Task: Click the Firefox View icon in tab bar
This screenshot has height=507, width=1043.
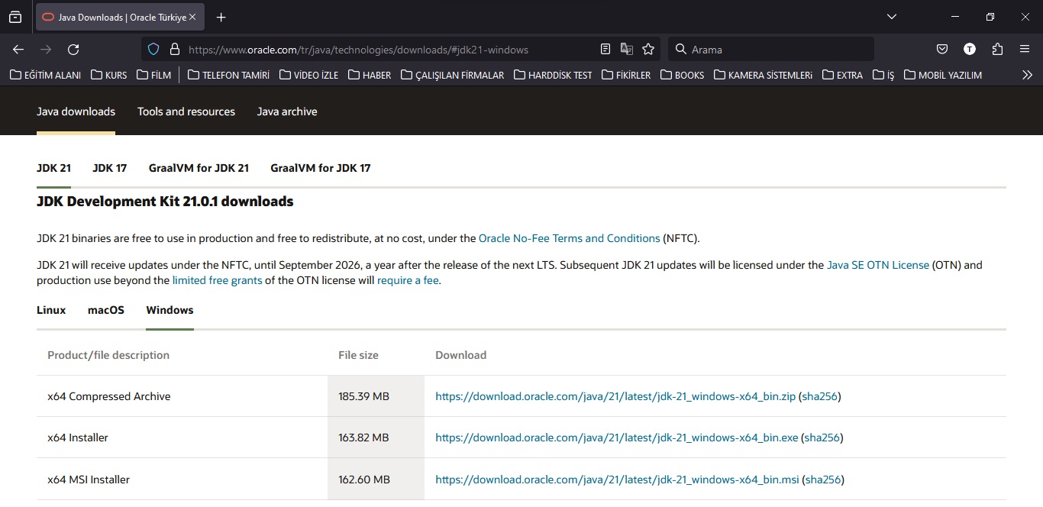Action: 15,17
